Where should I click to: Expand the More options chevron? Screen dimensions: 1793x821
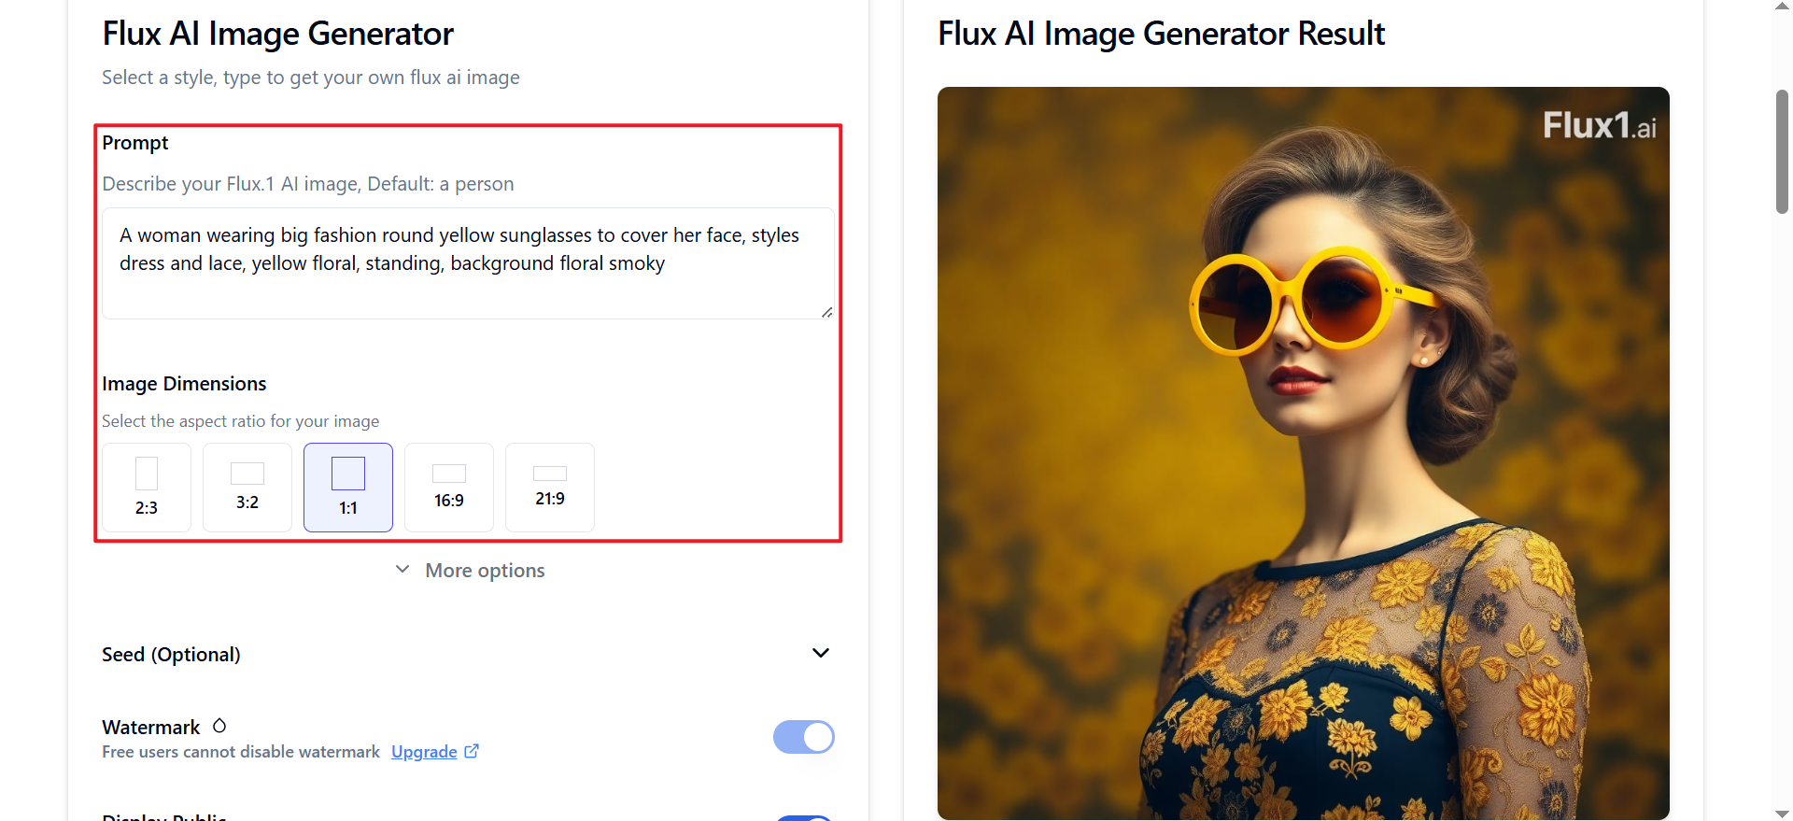pos(402,570)
